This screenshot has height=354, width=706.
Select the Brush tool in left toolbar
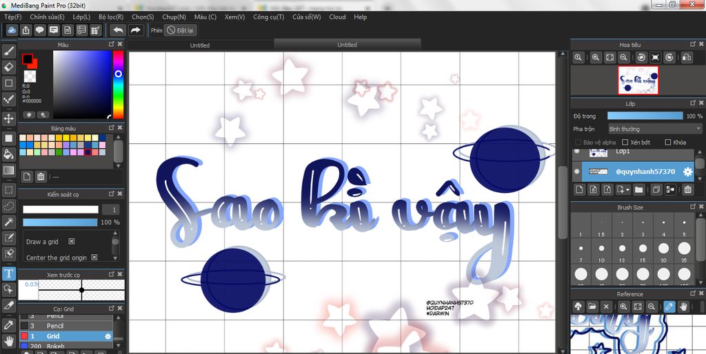[8, 51]
